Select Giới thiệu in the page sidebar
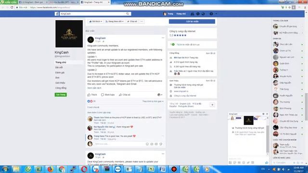The width and height of the screenshot is (308, 173). pyautogui.click(x=60, y=83)
